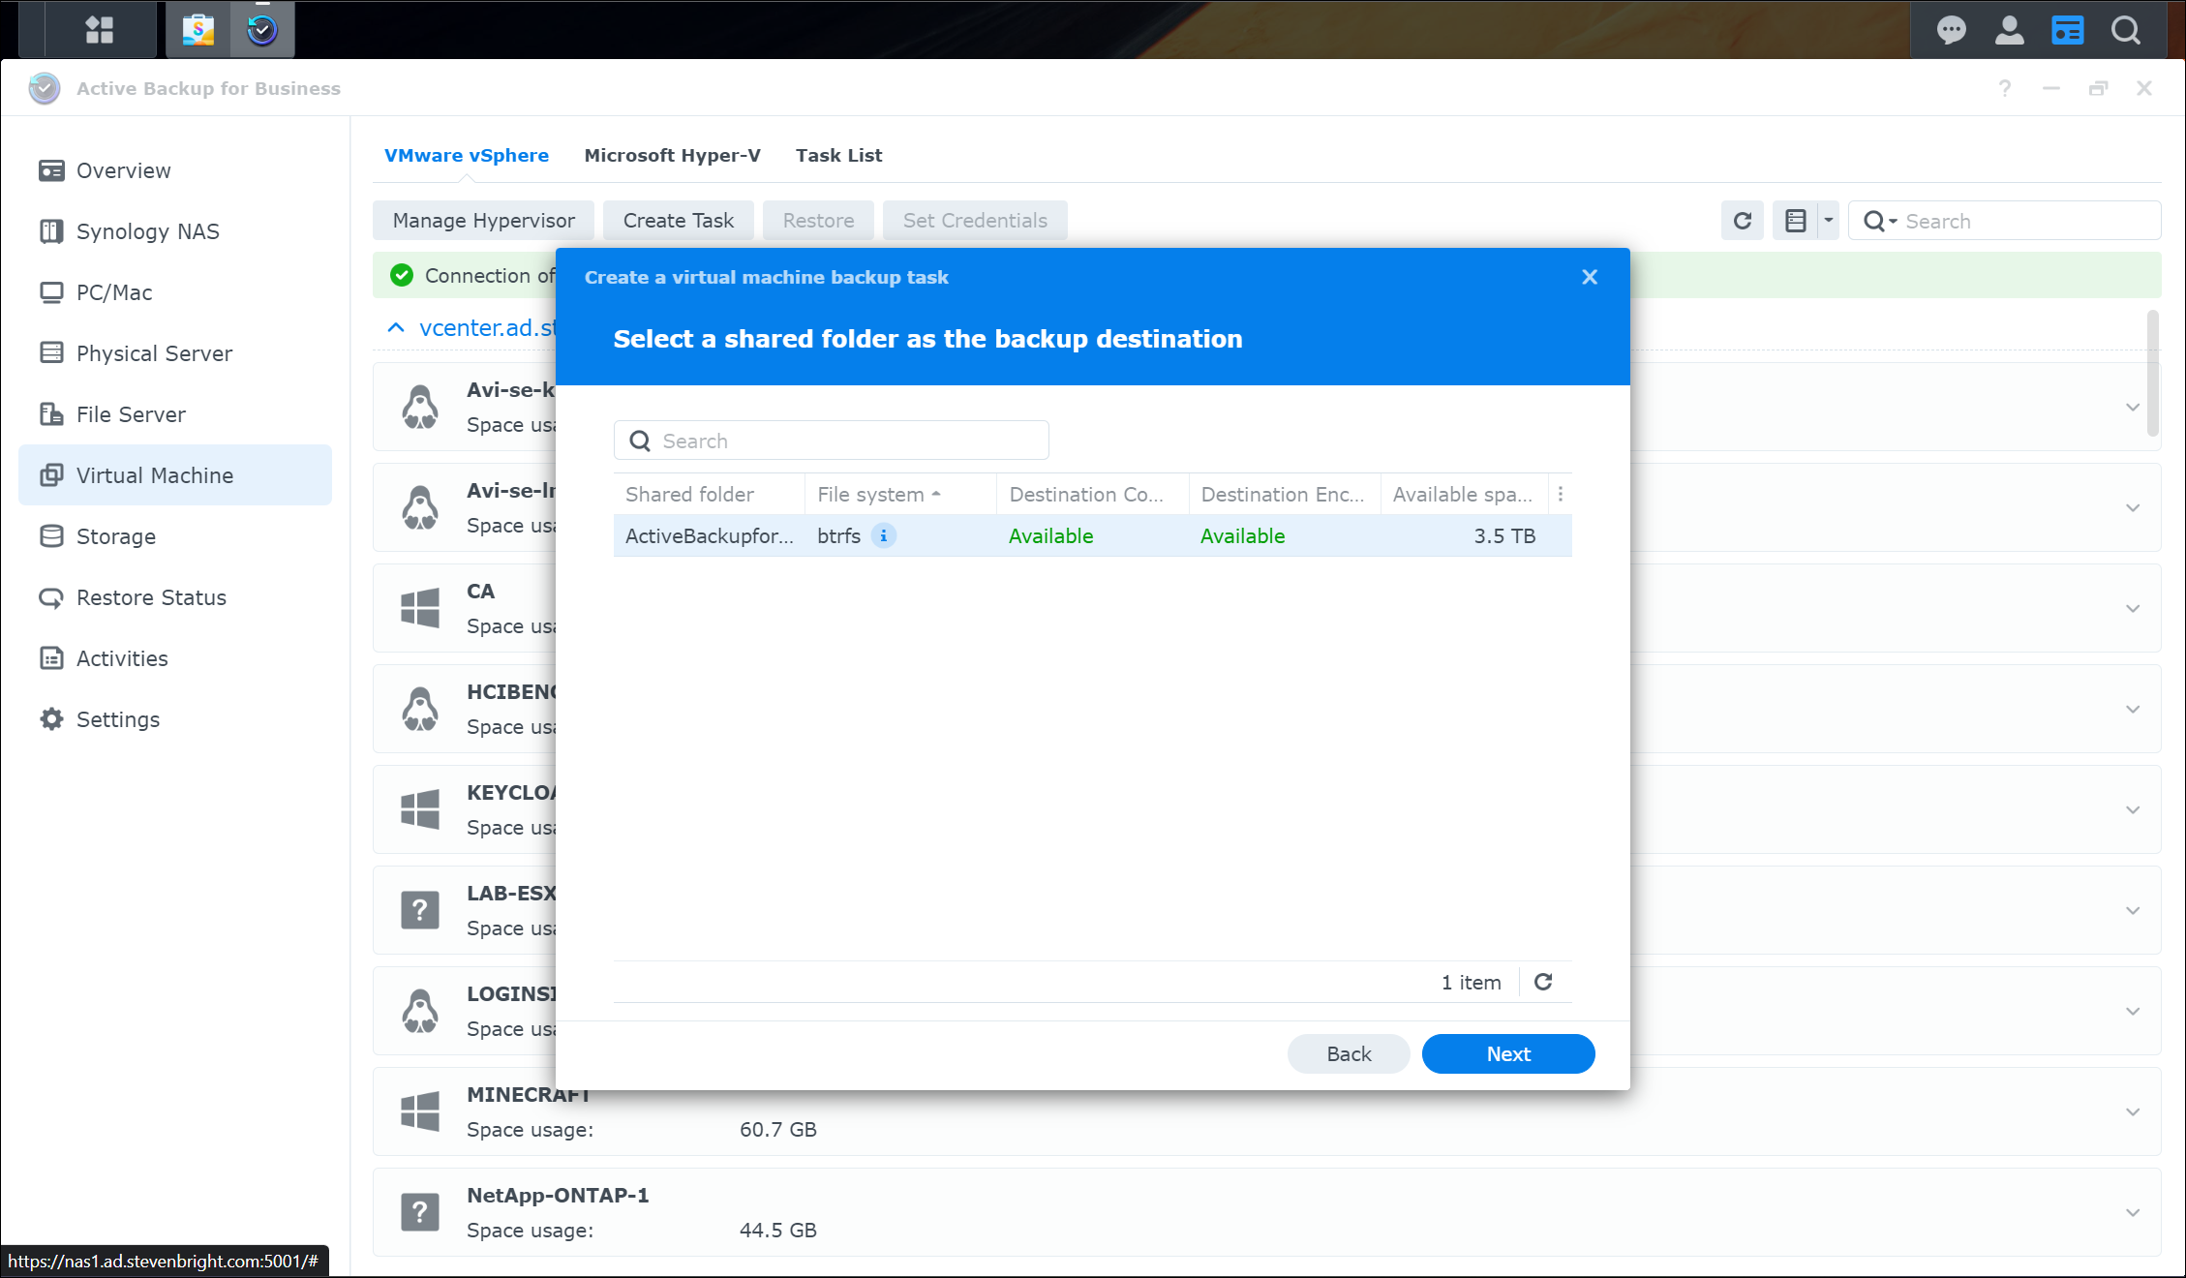
Task: Click the btrfs info icon
Action: [883, 535]
